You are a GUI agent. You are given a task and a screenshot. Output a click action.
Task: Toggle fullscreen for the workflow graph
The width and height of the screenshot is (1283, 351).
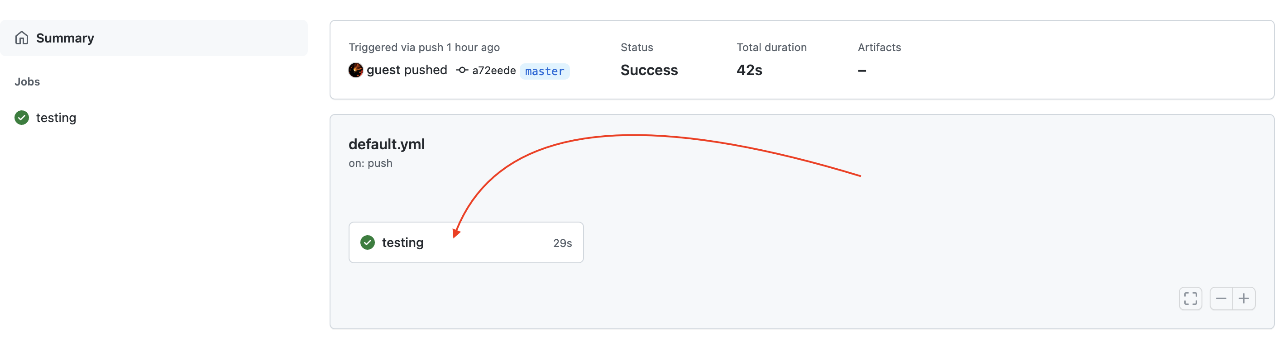(x=1189, y=298)
